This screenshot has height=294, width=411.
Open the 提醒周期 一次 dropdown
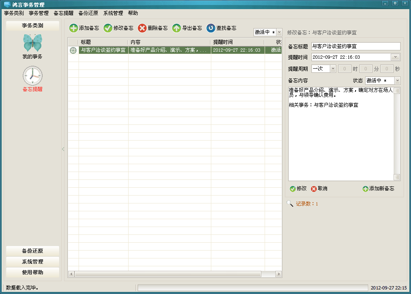coord(333,69)
